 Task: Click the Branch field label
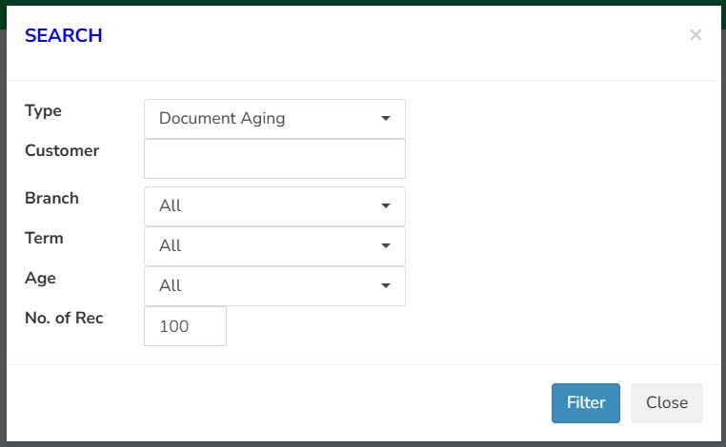coord(51,199)
